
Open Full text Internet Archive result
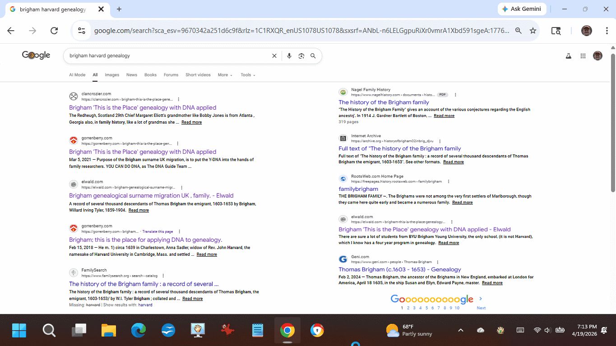click(399, 148)
